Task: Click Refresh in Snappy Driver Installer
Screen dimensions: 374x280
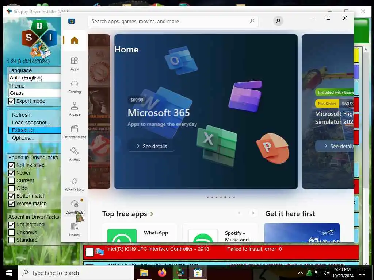Action: click(21, 115)
